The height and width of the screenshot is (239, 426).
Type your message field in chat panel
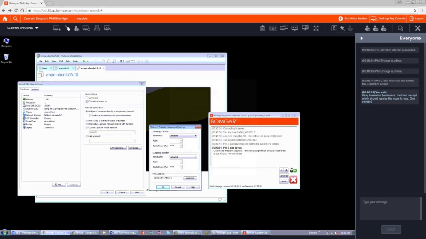[x=390, y=208]
